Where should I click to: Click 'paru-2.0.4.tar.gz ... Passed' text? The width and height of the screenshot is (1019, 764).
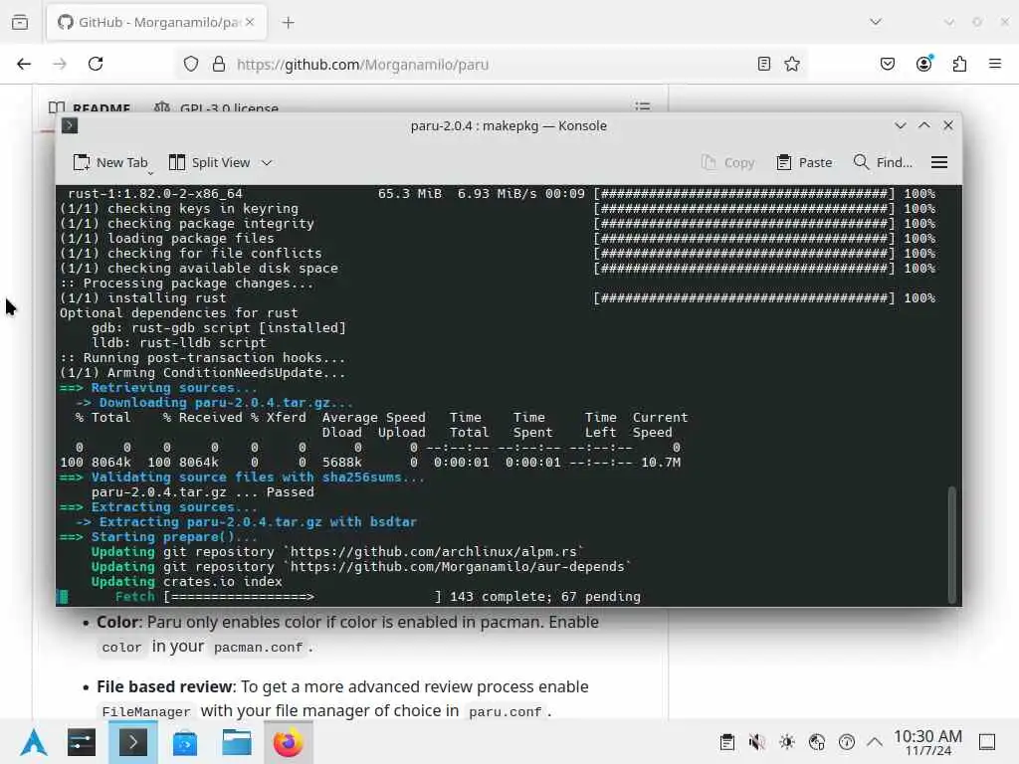203,491
